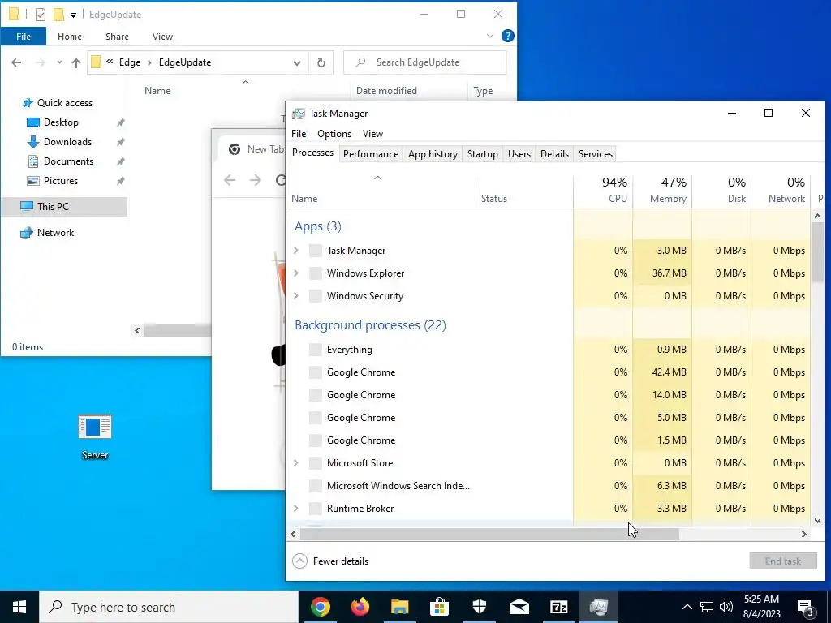Image resolution: width=831 pixels, height=623 pixels.
Task: Click the network tray icon
Action: [707, 607]
